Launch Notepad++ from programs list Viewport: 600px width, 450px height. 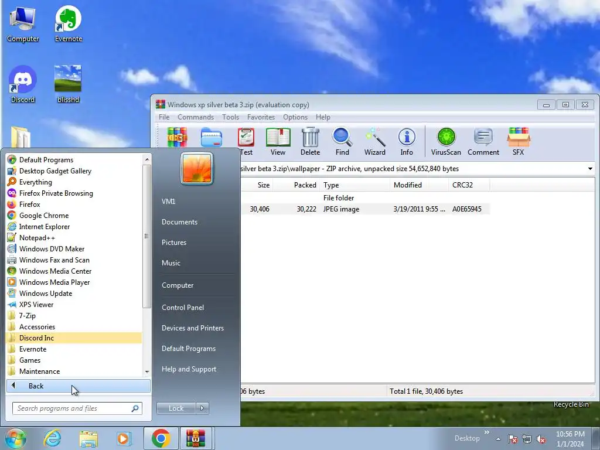click(x=74, y=238)
